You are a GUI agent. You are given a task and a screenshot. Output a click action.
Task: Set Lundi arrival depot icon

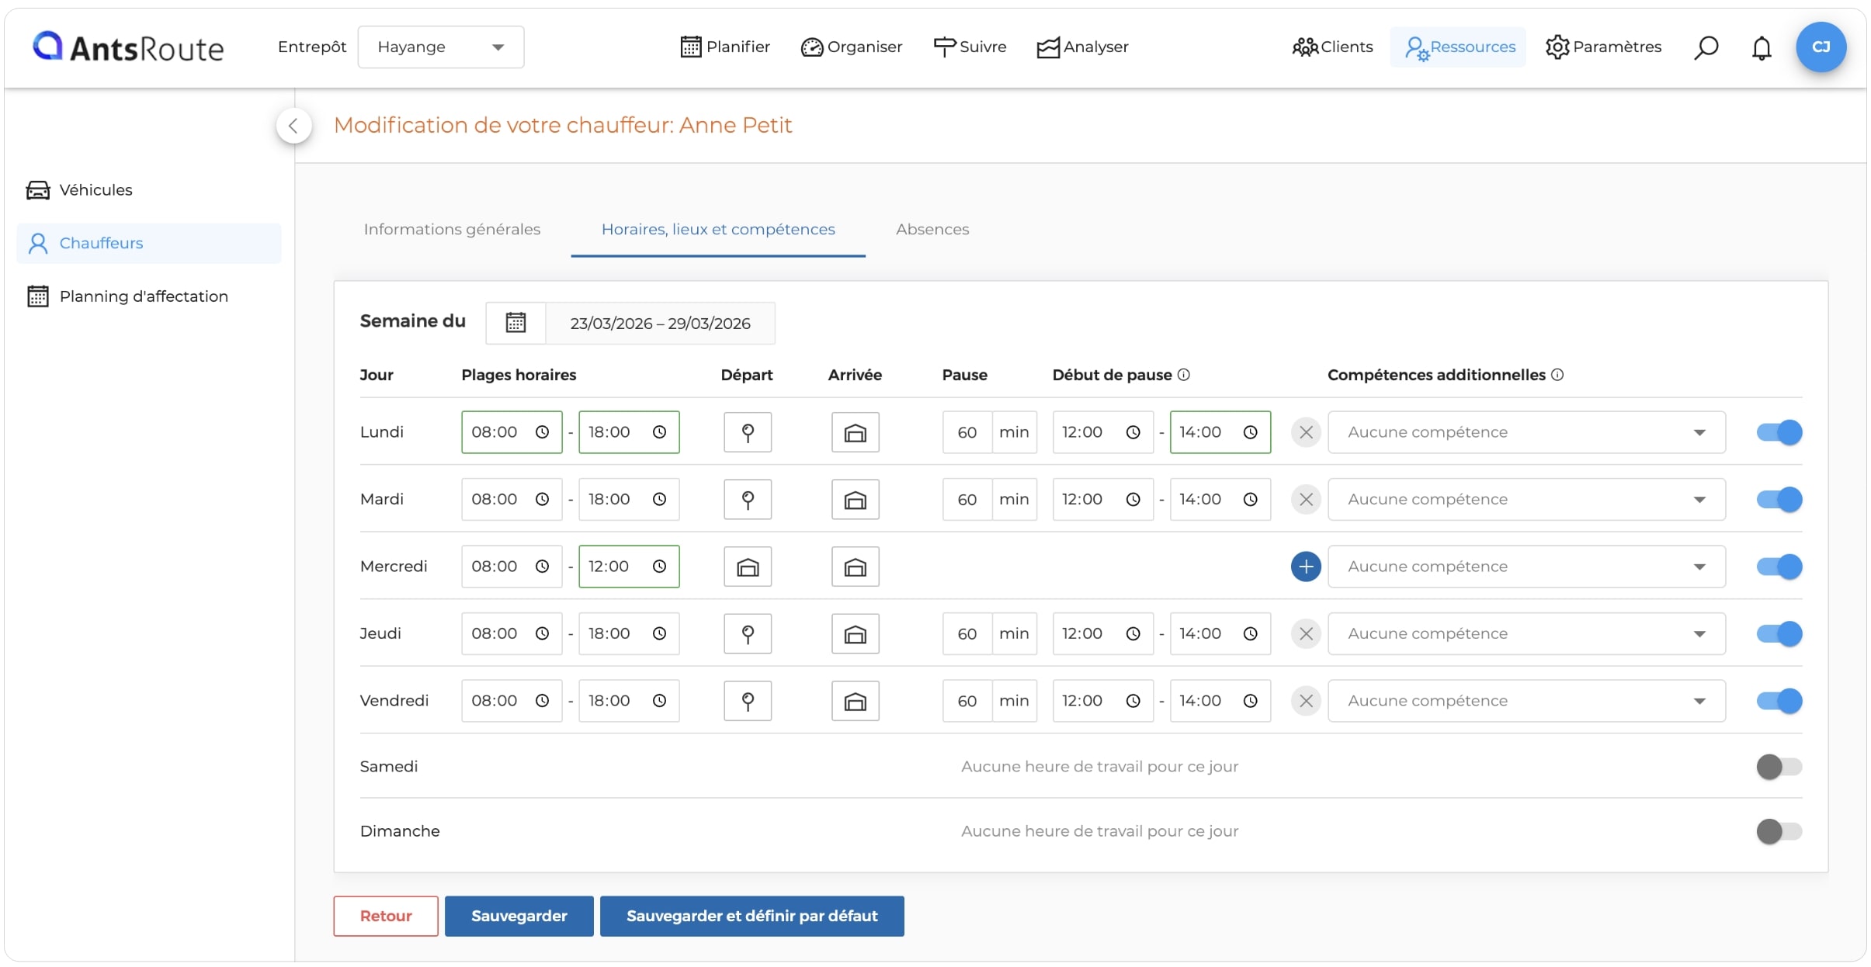[x=855, y=432]
